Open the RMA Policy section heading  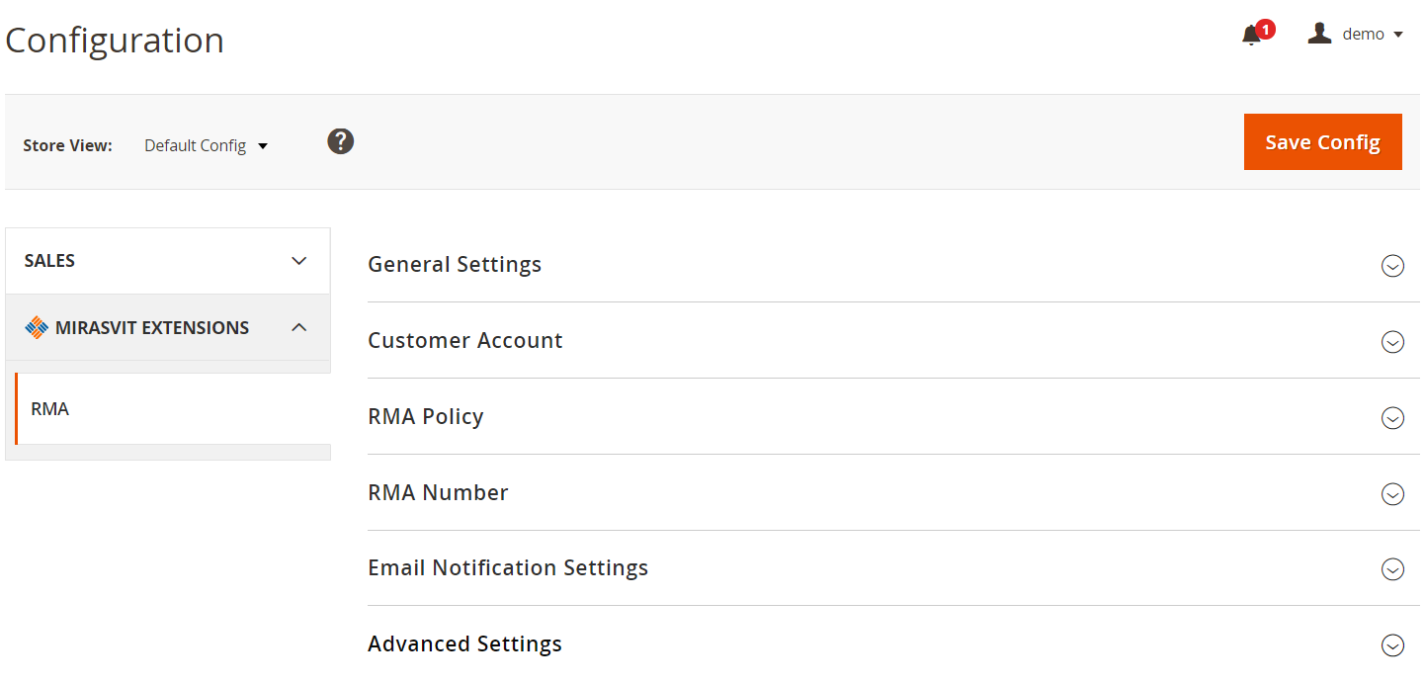click(x=426, y=417)
